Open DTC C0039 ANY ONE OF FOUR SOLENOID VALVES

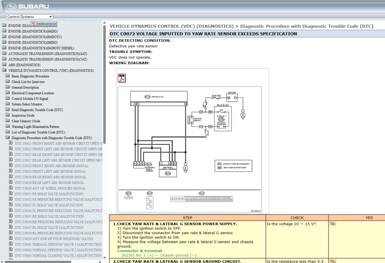pyautogui.click(x=54, y=239)
